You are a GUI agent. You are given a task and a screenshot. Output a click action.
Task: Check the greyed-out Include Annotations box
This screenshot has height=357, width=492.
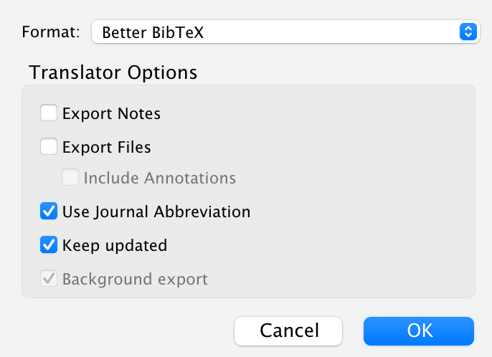[x=70, y=177]
